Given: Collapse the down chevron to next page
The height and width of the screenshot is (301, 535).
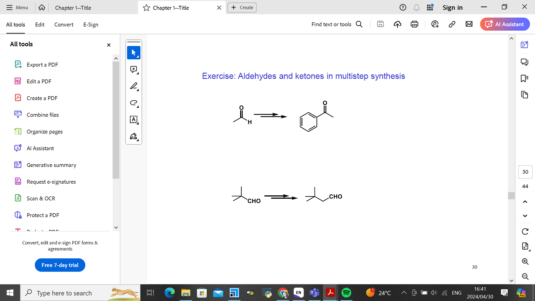Looking at the screenshot, I should 525,216.
